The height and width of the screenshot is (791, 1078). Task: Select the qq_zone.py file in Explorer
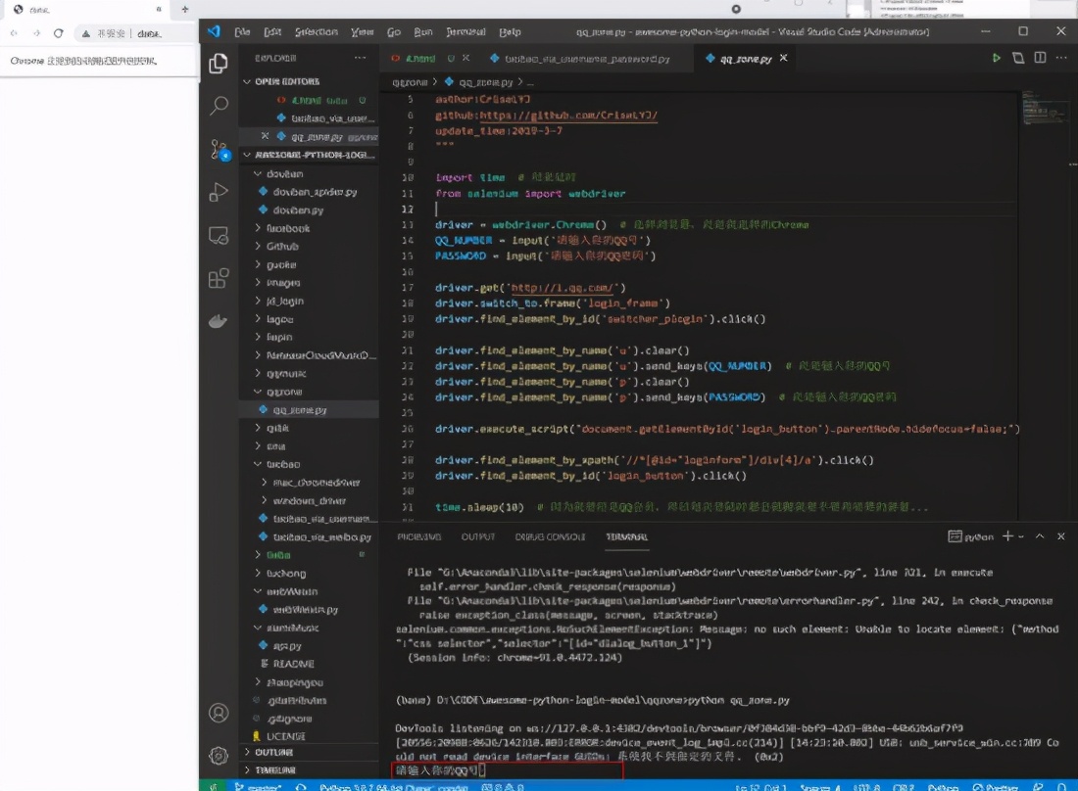click(294, 409)
